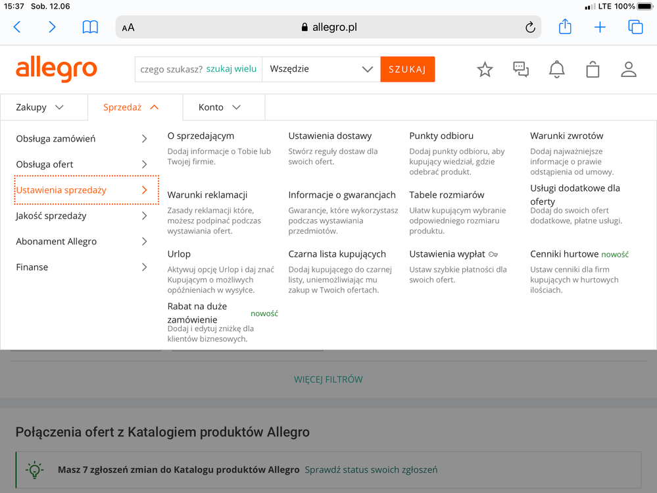Image resolution: width=657 pixels, height=493 pixels.
Task: Open the shopping bag cart icon
Action: click(593, 69)
